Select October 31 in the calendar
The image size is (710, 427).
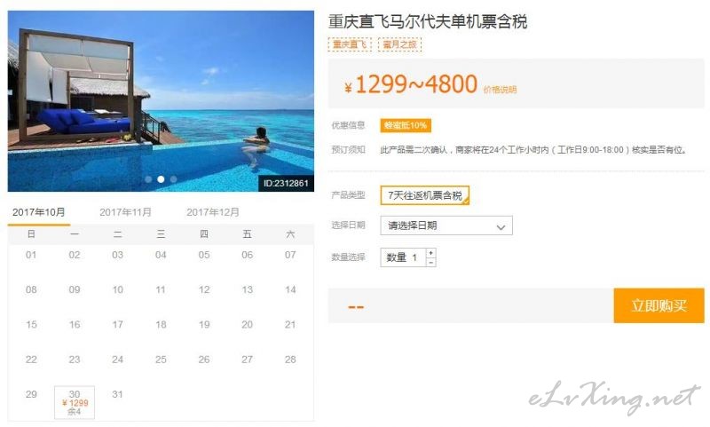coord(117,394)
